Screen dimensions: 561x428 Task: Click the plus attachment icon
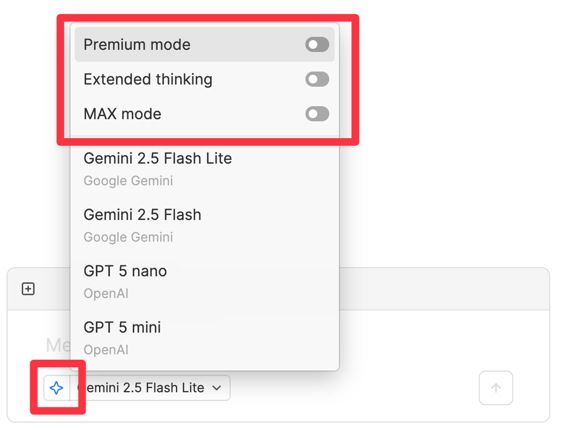pos(28,289)
